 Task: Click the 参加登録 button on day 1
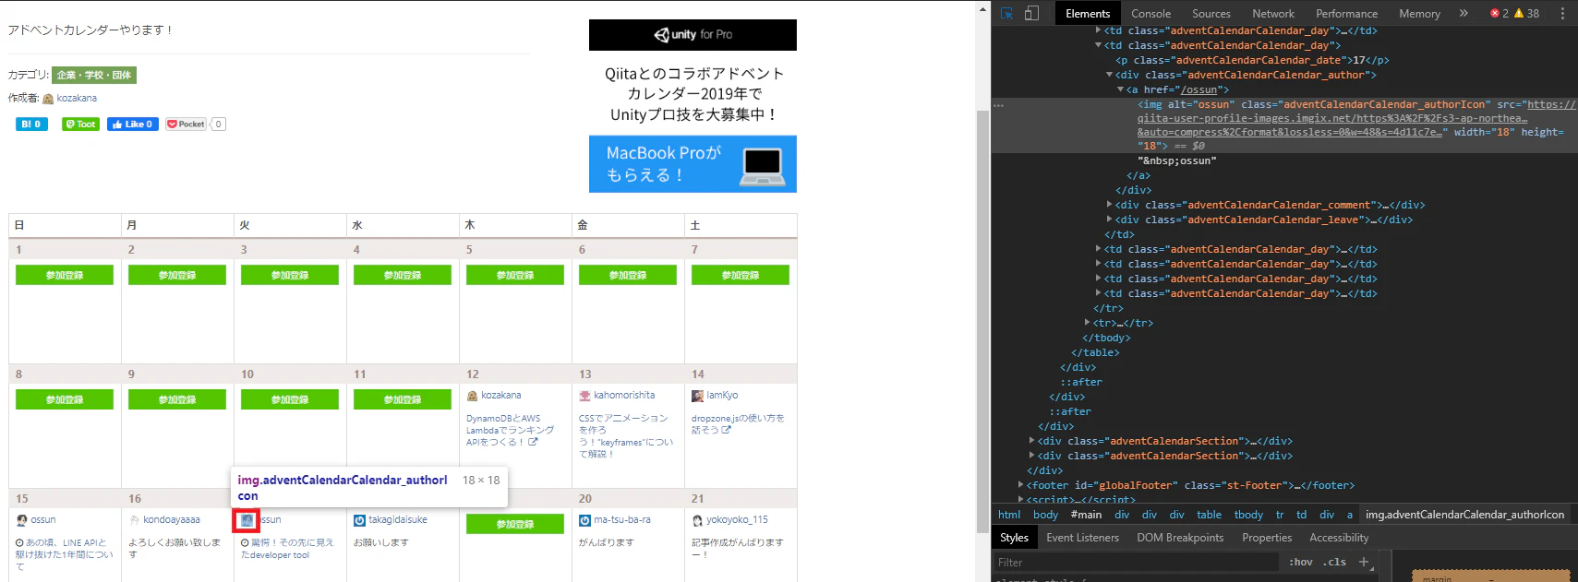click(x=65, y=275)
